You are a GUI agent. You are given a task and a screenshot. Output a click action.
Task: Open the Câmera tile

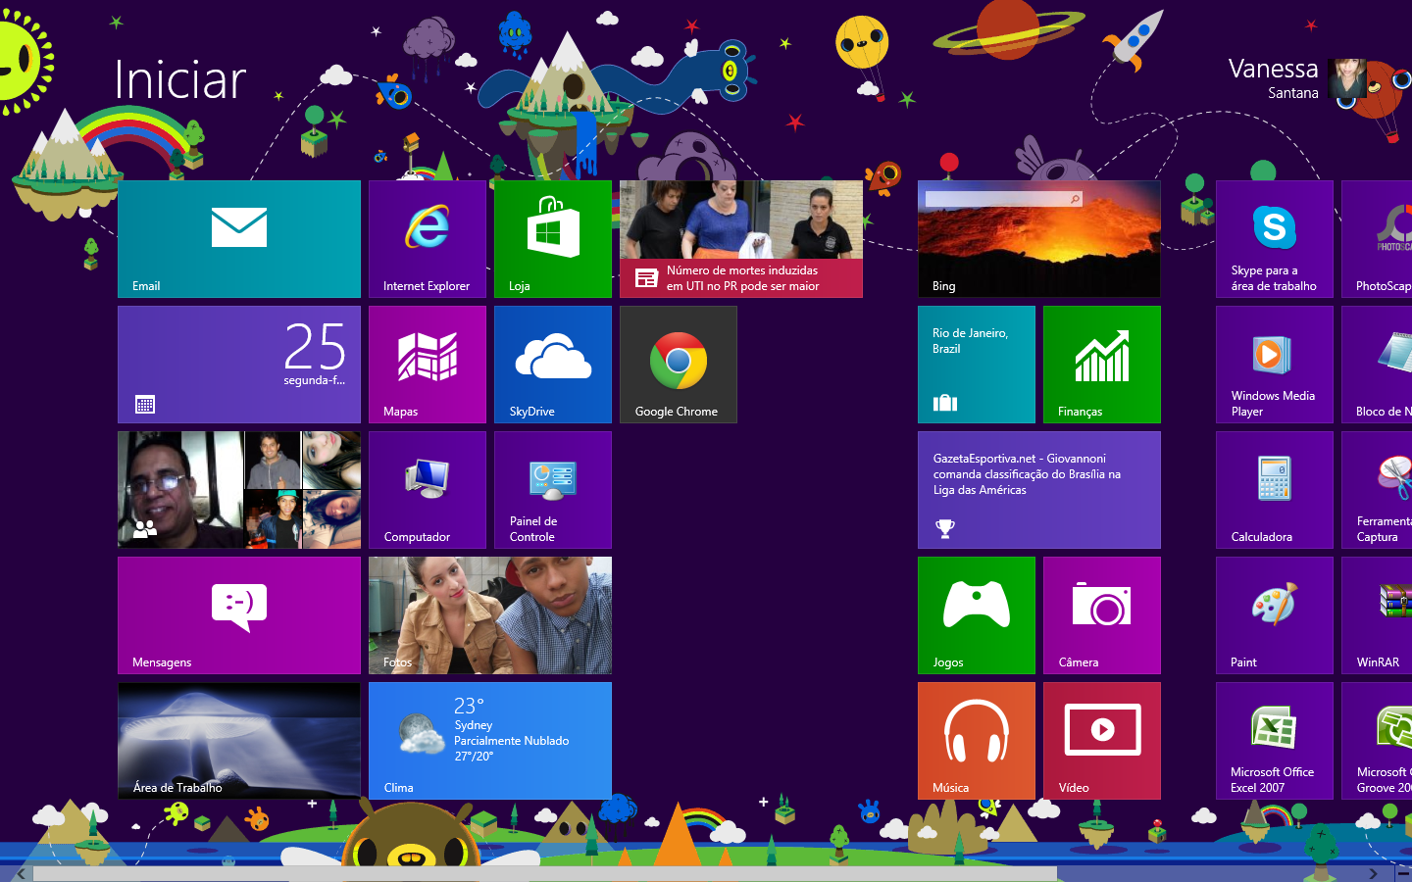(1102, 615)
